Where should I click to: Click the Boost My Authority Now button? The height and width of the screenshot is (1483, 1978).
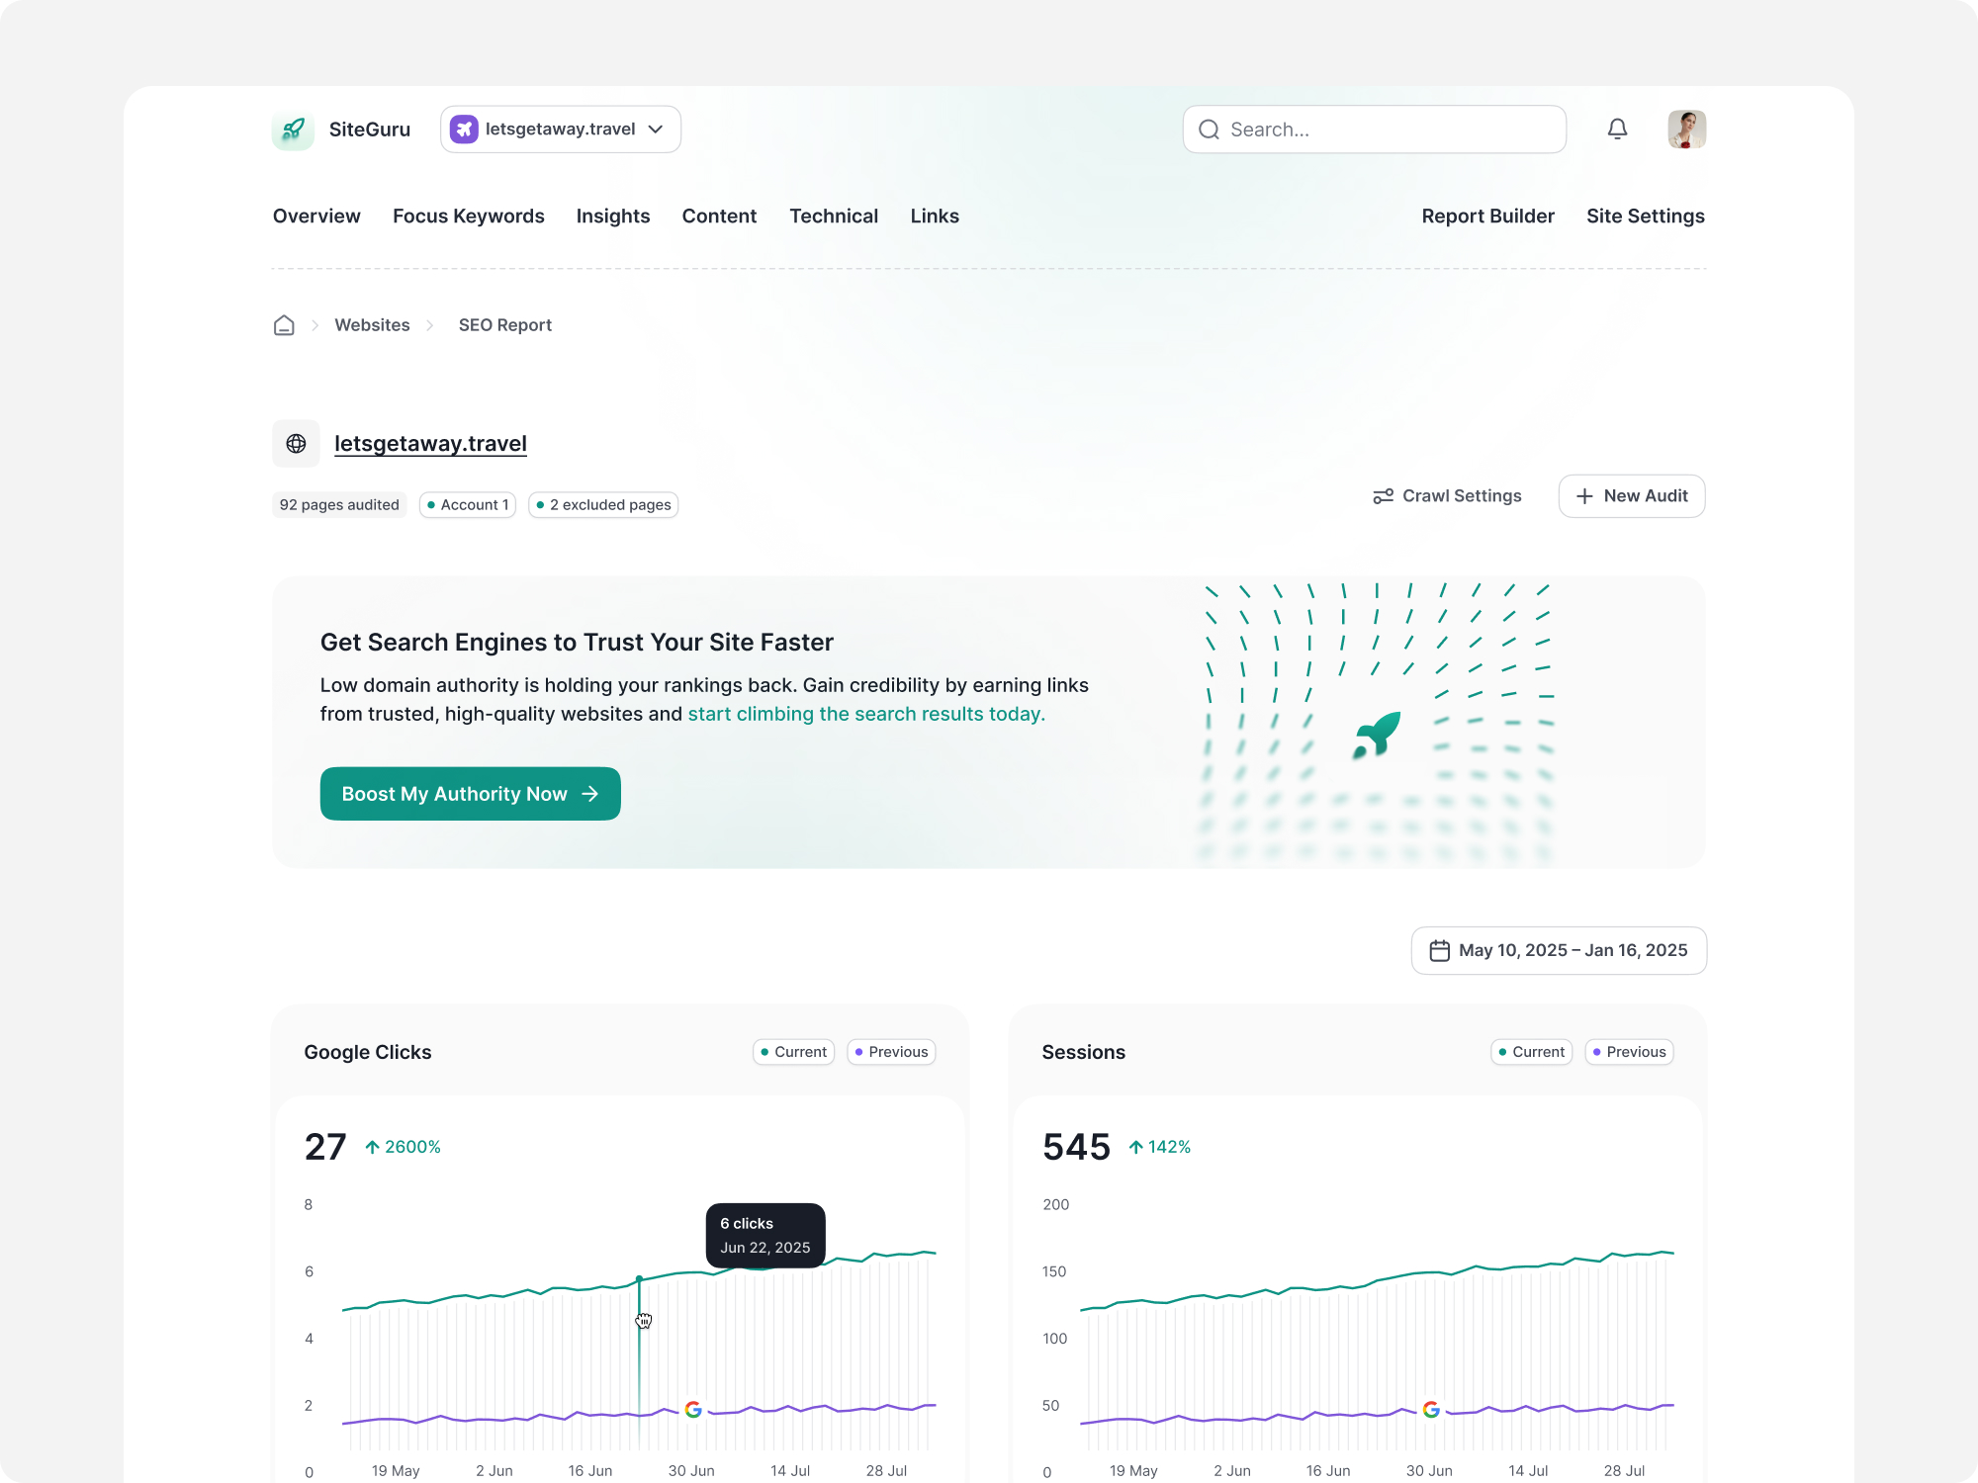471,794
